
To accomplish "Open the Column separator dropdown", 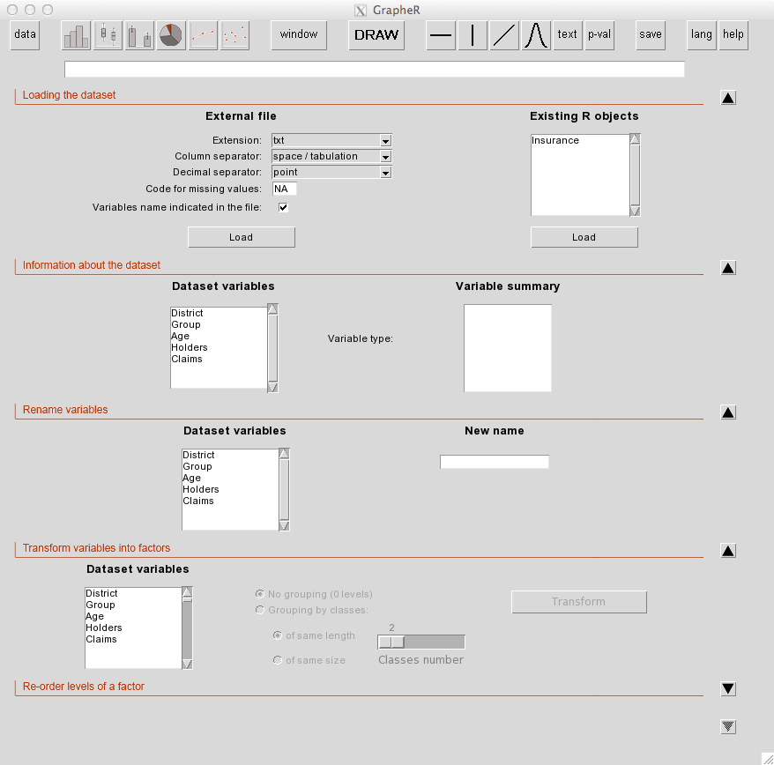I will [x=331, y=157].
